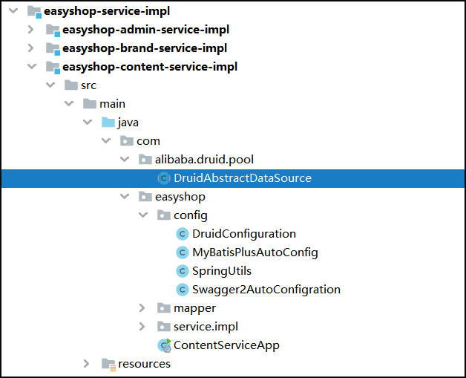Image resolution: width=466 pixels, height=378 pixels.
Task: Click the resources folder icon
Action: pyautogui.click(x=108, y=365)
